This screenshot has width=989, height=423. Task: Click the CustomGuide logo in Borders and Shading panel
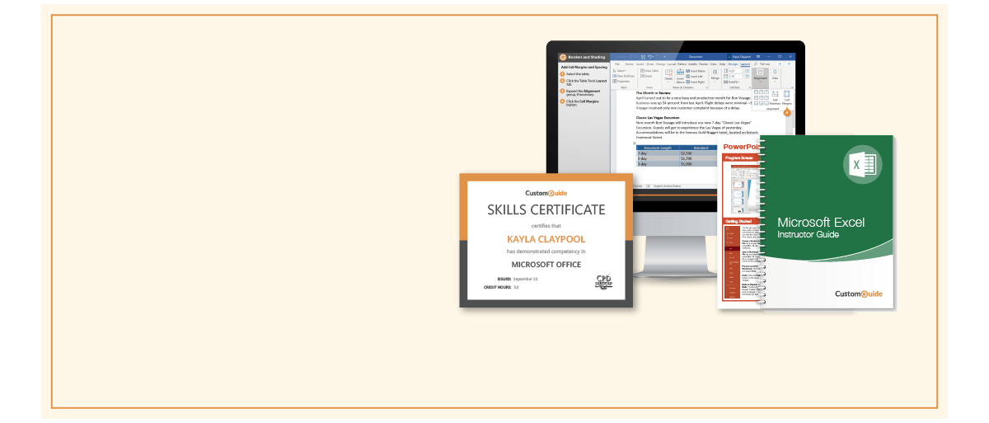click(x=563, y=57)
